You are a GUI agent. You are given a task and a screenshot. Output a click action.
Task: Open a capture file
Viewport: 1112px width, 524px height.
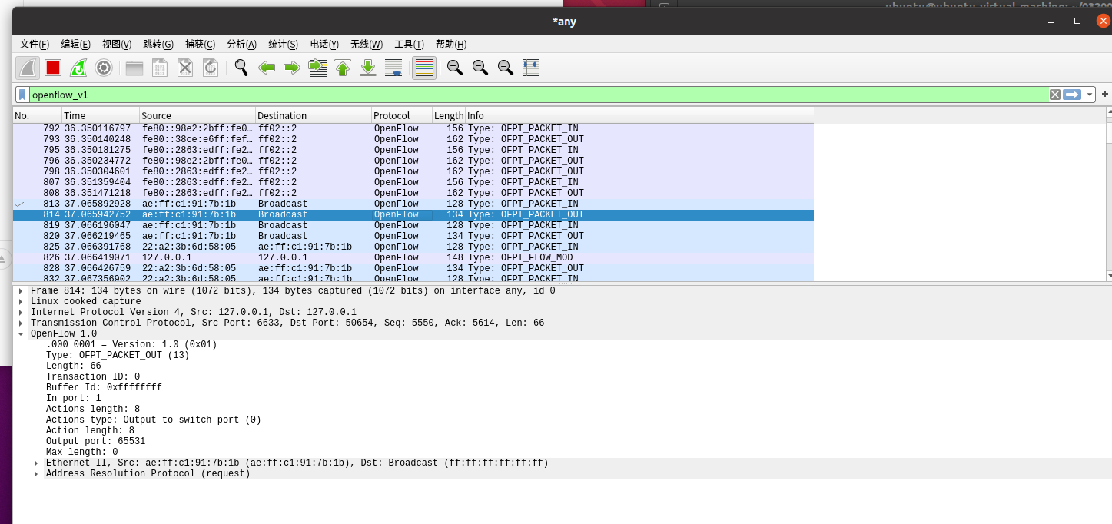[134, 68]
